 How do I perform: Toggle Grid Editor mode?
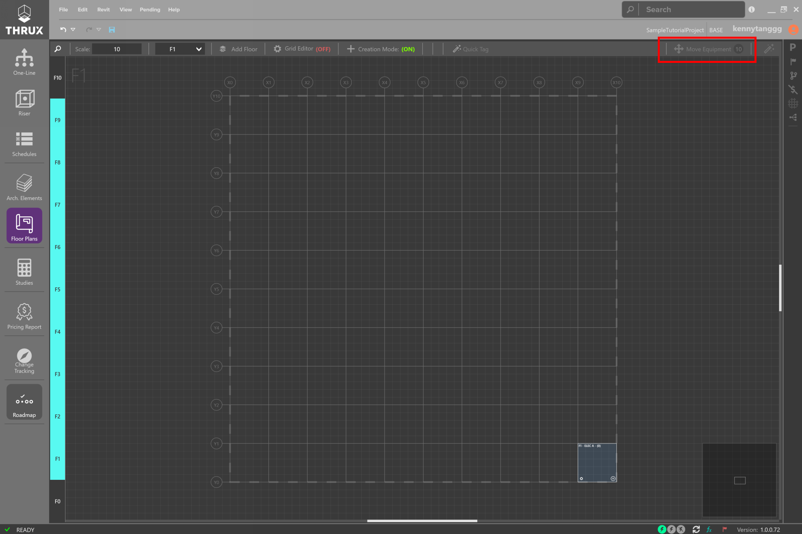[302, 49]
